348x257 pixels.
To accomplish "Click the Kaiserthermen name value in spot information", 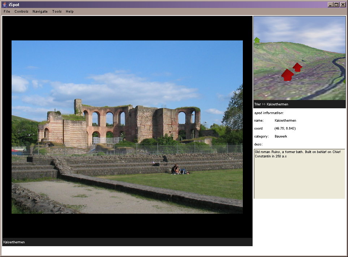I will point(285,121).
